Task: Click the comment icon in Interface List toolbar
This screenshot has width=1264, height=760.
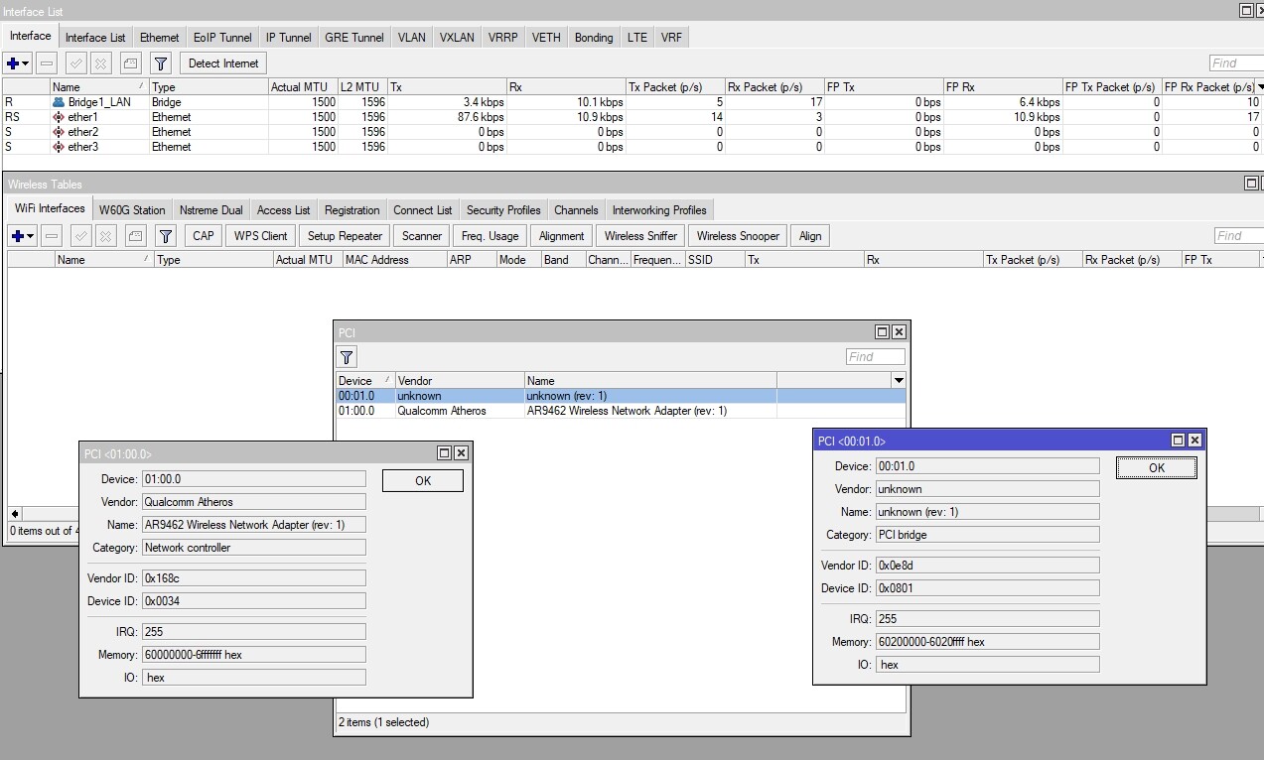Action: (x=131, y=63)
